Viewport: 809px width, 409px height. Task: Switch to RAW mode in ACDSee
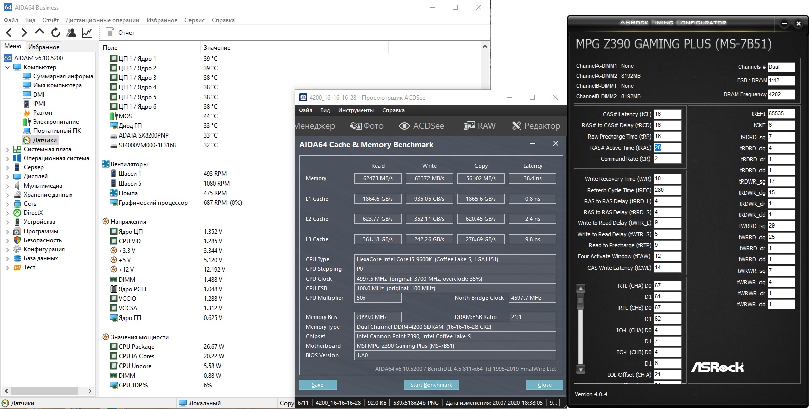click(480, 126)
